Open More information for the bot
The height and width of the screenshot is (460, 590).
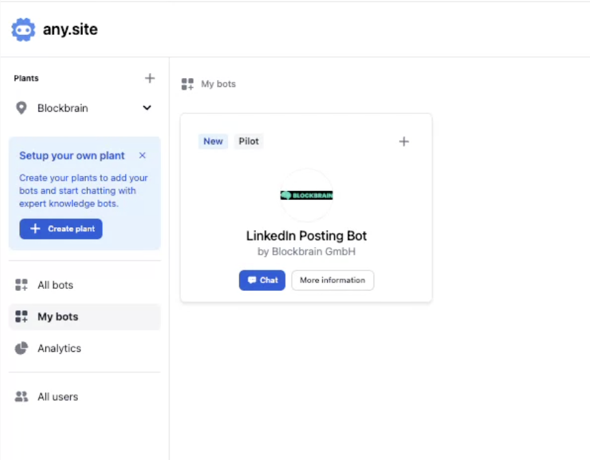pyautogui.click(x=333, y=280)
